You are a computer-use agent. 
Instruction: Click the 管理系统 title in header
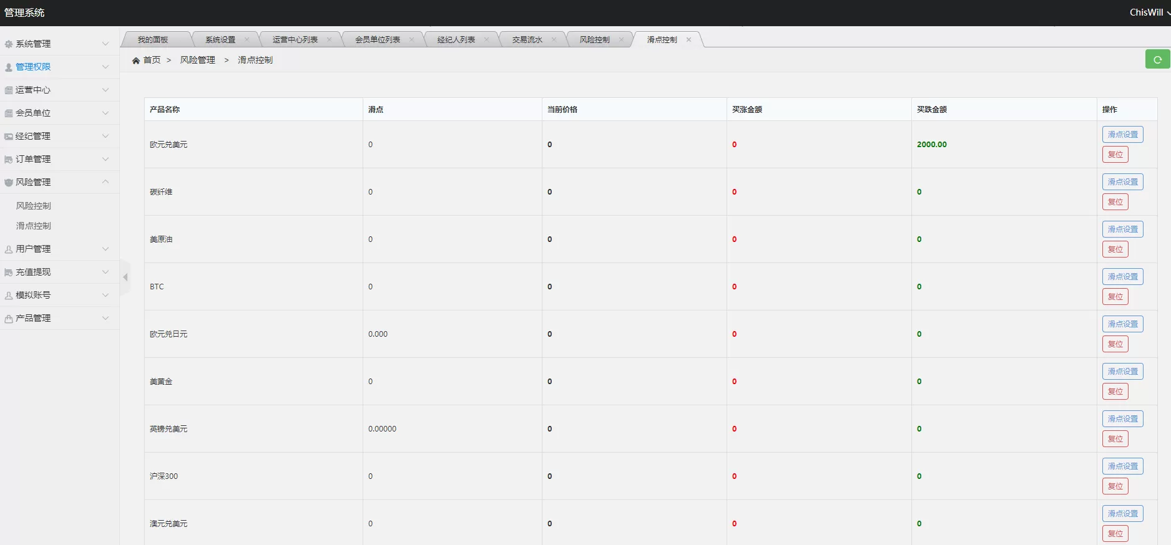(x=24, y=12)
